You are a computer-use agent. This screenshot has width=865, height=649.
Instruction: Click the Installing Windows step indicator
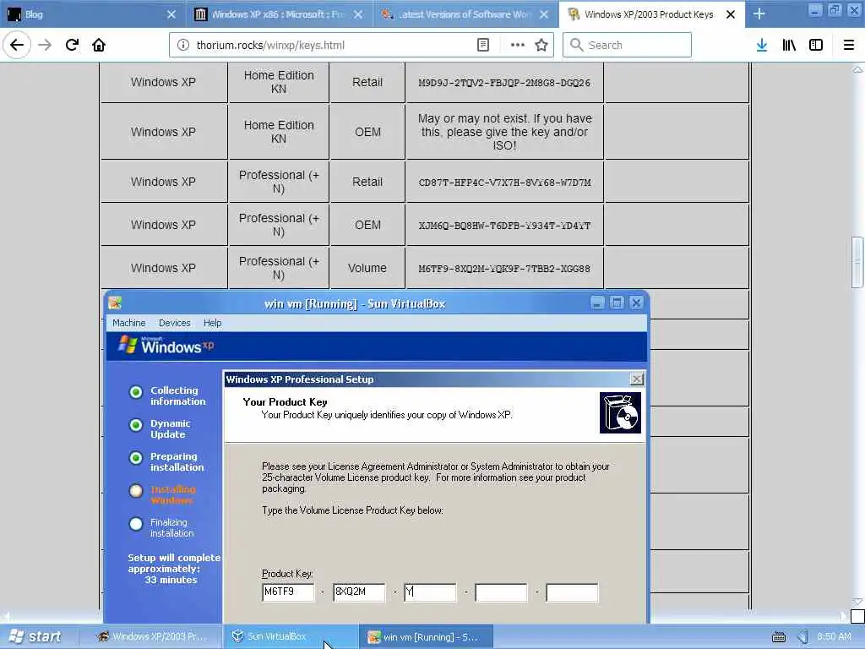[136, 491]
